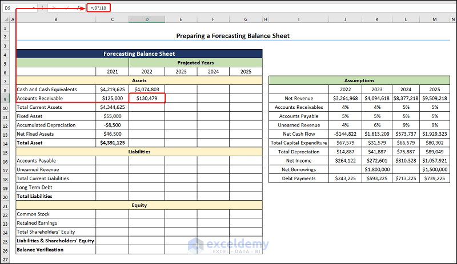Select column D header
Screen dimensions: 457x264
pyautogui.click(x=147, y=19)
